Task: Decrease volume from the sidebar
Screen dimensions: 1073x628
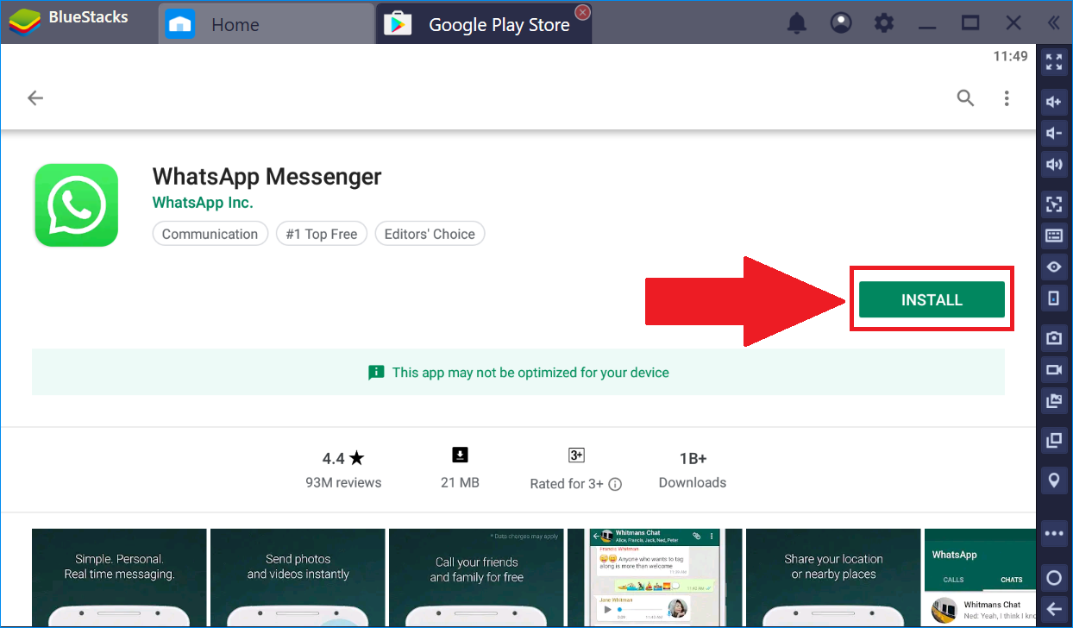Action: 1053,133
